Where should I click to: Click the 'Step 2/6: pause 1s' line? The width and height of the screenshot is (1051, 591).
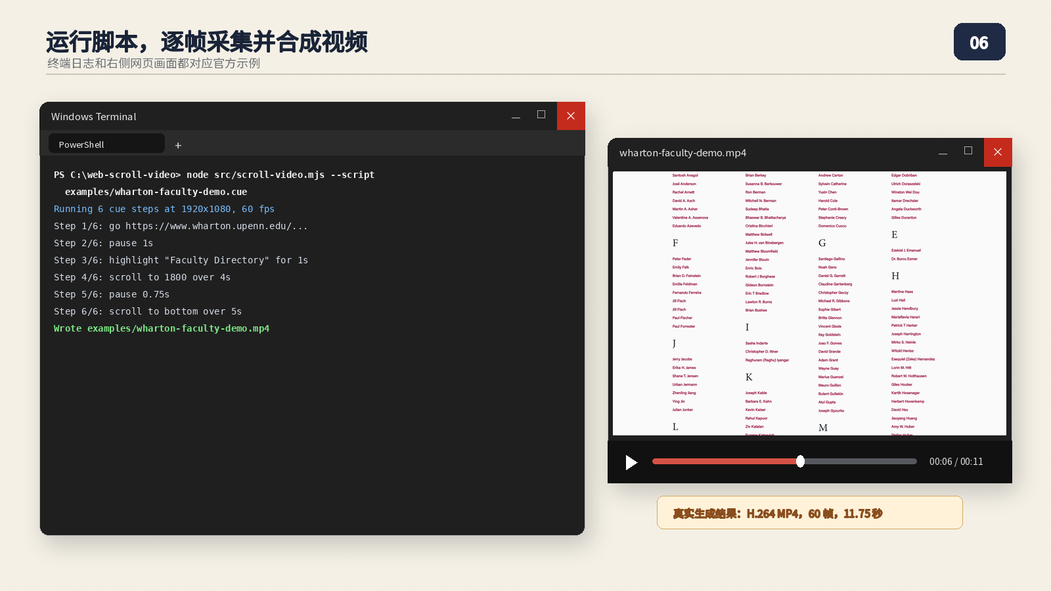[x=103, y=243]
